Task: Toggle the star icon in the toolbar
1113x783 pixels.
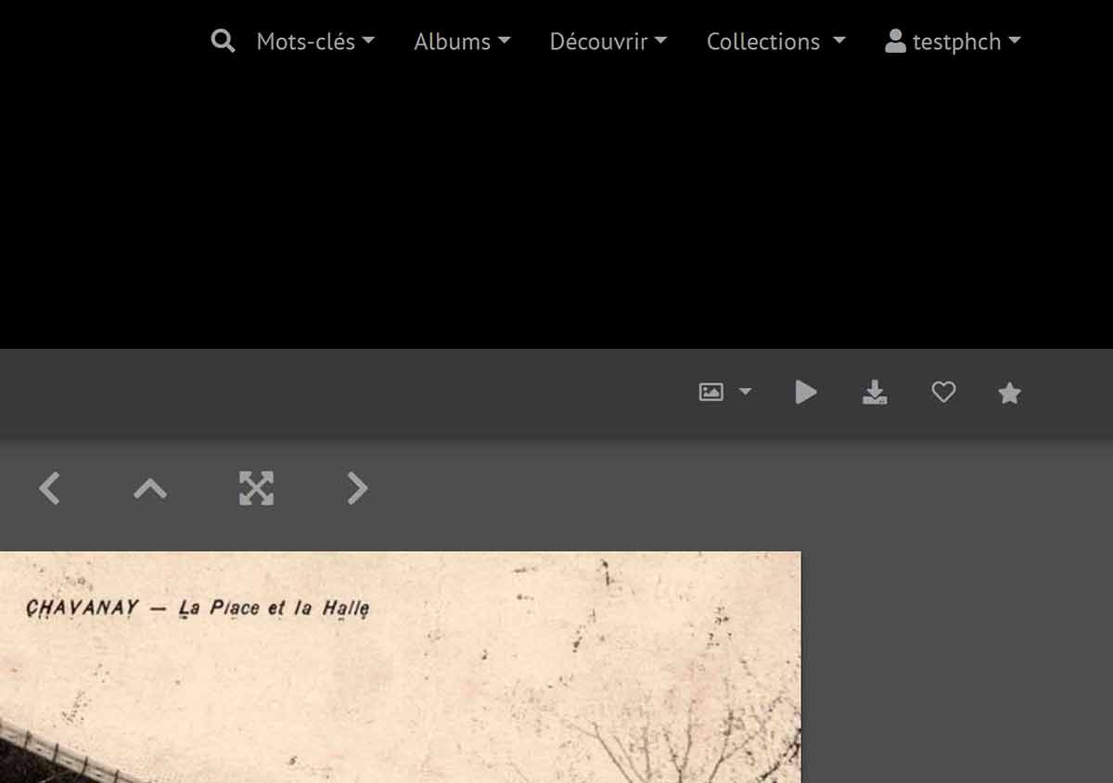Action: pyautogui.click(x=1009, y=393)
